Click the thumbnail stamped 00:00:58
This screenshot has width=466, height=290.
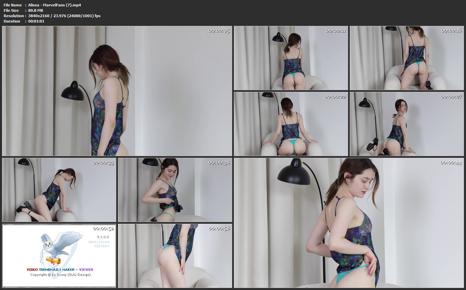175,256
